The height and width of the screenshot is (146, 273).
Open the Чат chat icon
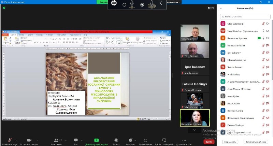tap(76, 140)
